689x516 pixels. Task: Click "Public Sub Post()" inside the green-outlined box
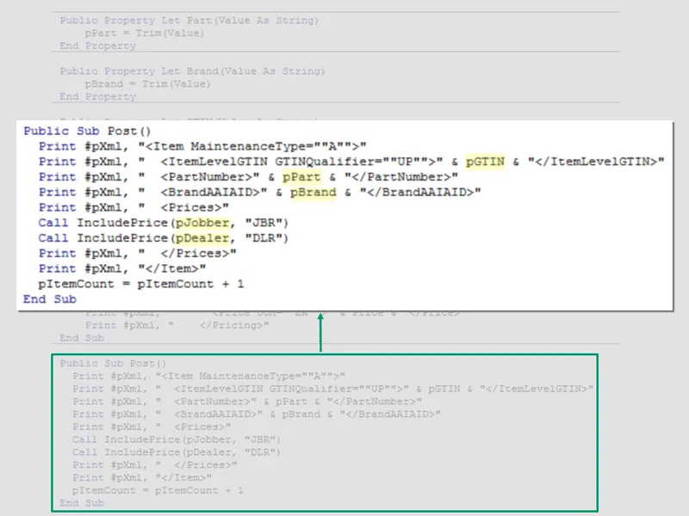point(114,364)
